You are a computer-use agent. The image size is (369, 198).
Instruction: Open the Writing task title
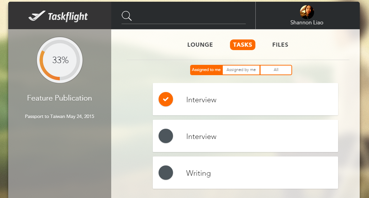198,173
